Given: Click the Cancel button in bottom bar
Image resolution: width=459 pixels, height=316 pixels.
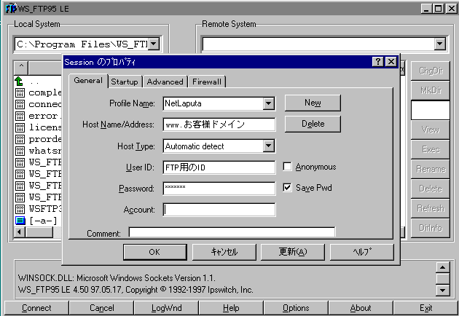Looking at the screenshot, I should [101, 308].
